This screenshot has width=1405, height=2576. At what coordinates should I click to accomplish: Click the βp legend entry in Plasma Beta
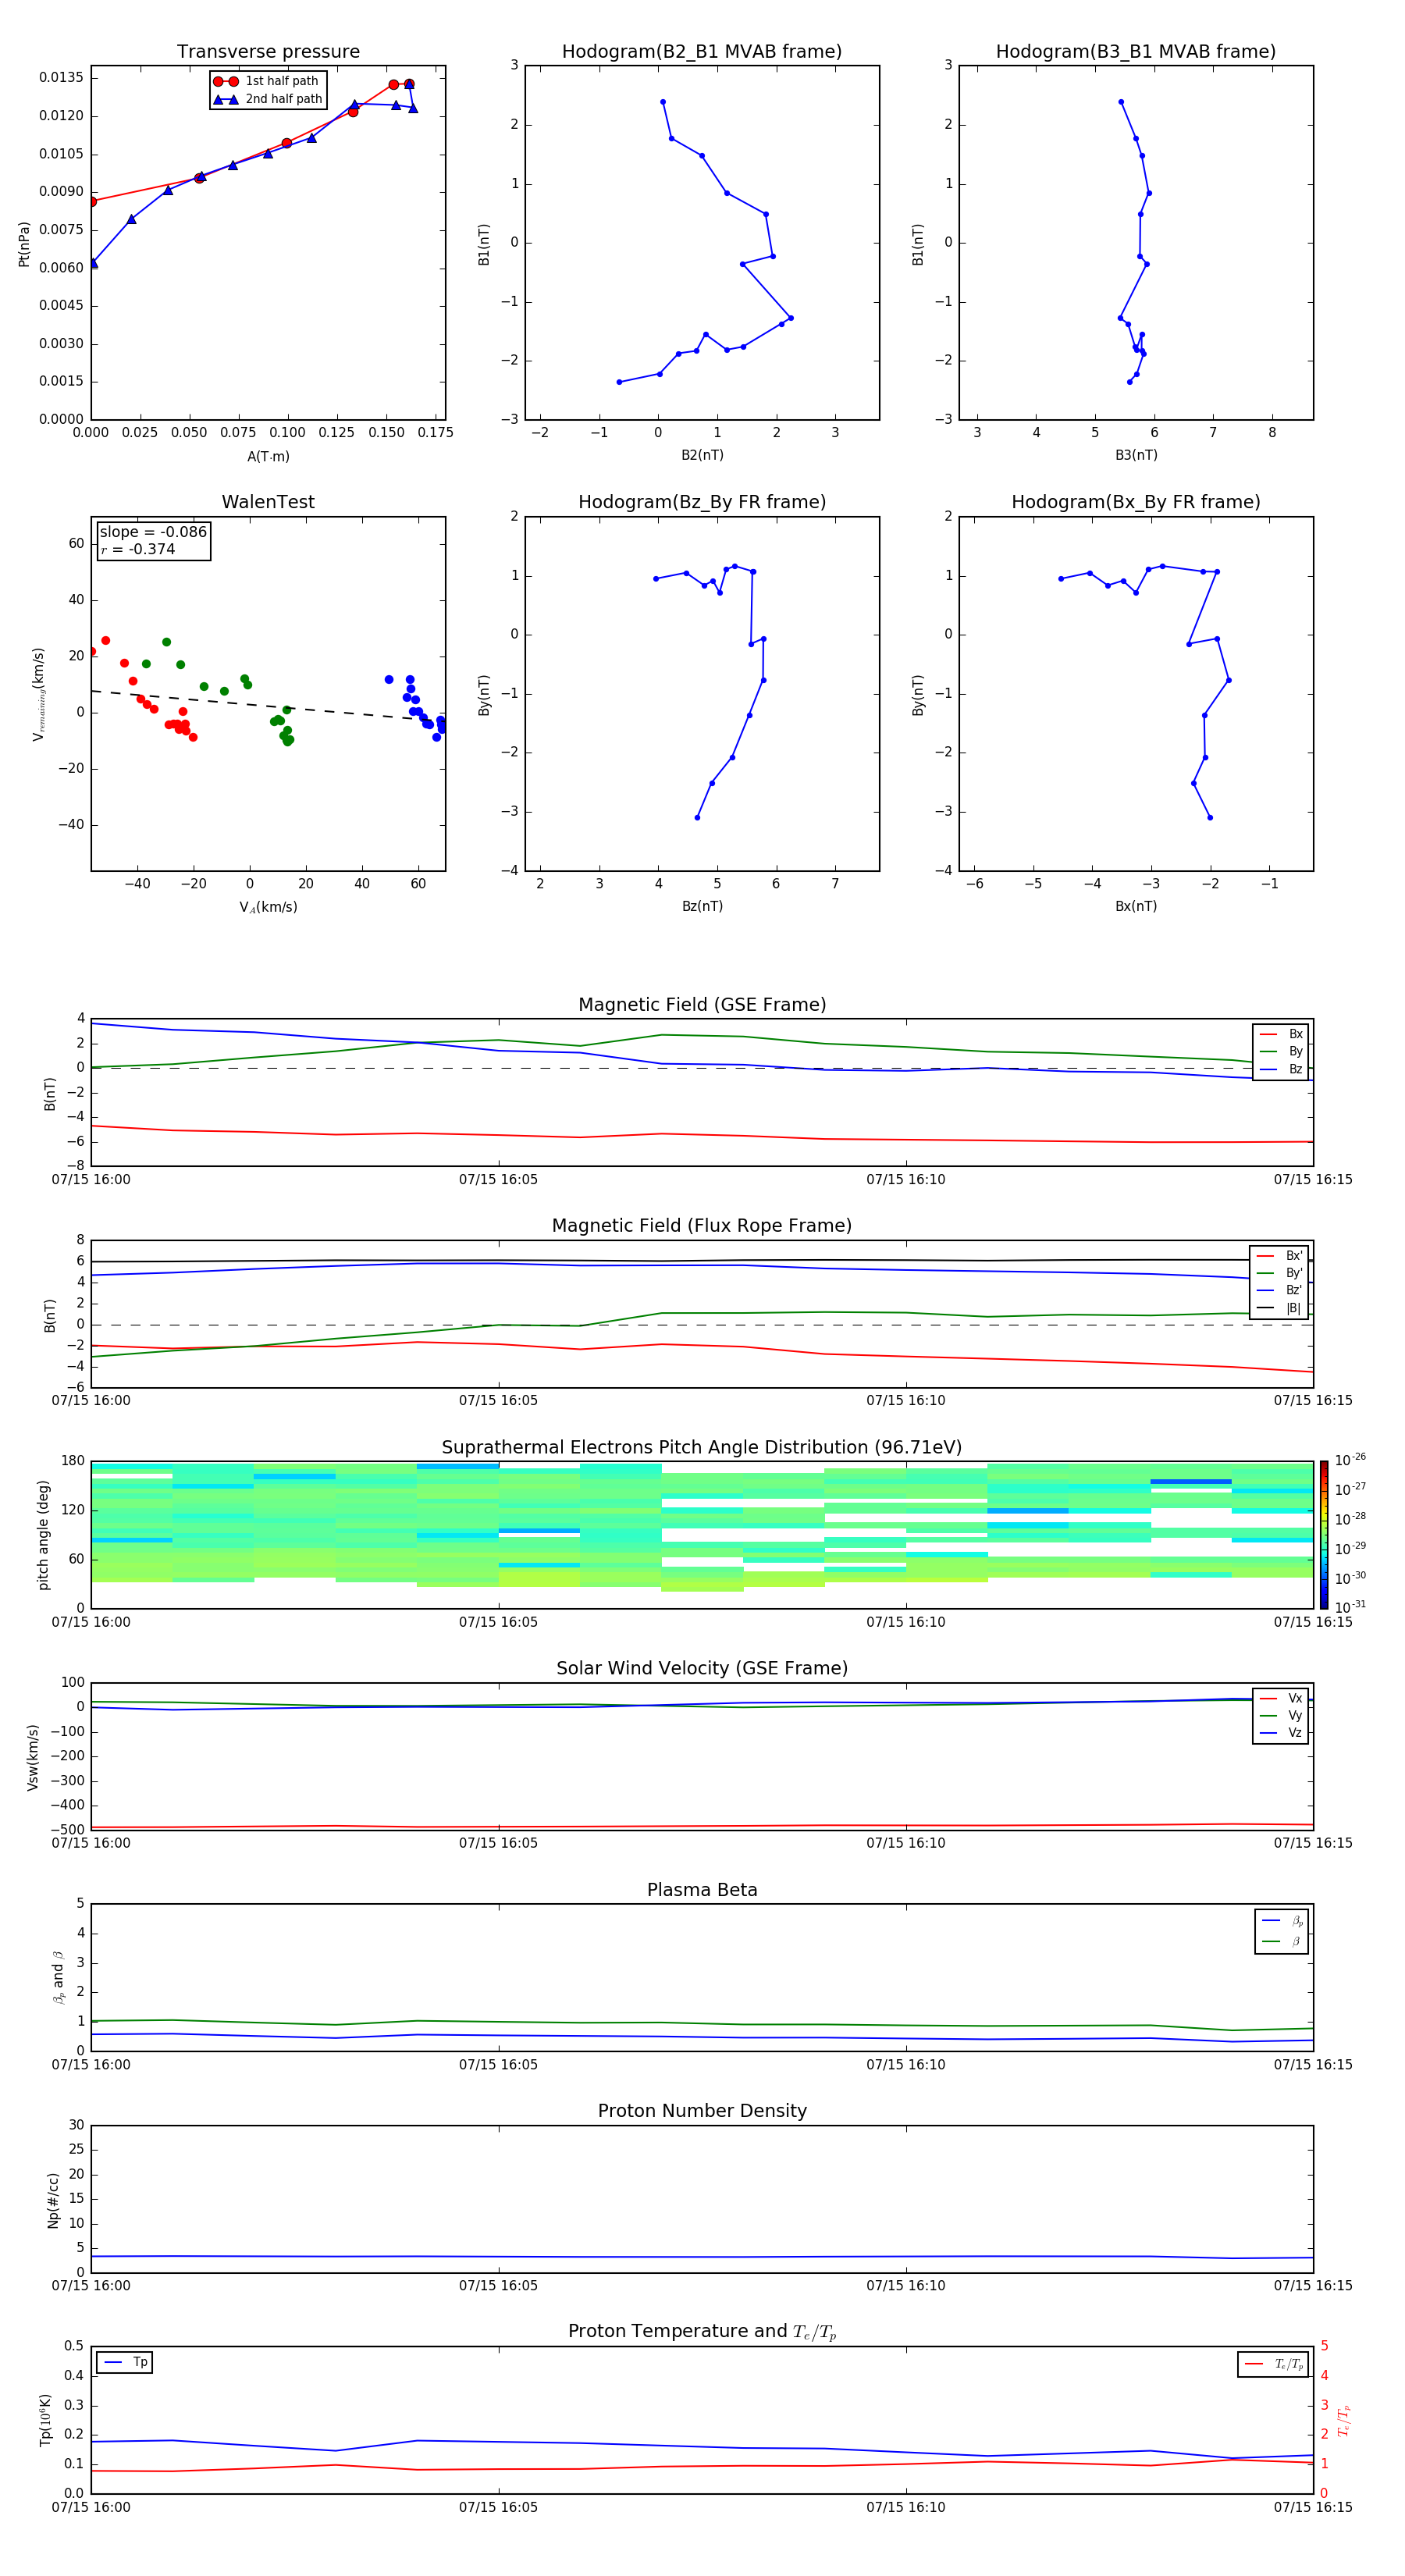1282,1921
